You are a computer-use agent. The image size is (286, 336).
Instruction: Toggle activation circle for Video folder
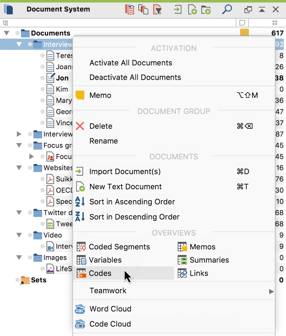click(x=30, y=235)
